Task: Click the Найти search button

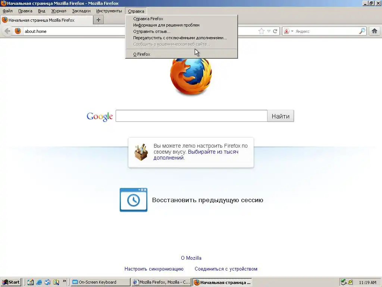Action: [281, 116]
